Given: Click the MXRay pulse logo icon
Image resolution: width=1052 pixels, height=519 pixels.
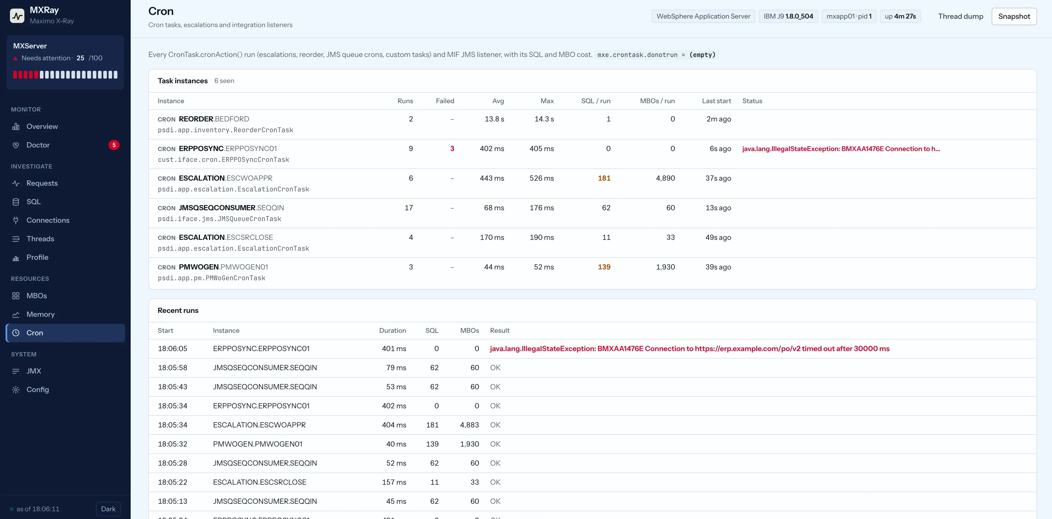Looking at the screenshot, I should 17,16.
